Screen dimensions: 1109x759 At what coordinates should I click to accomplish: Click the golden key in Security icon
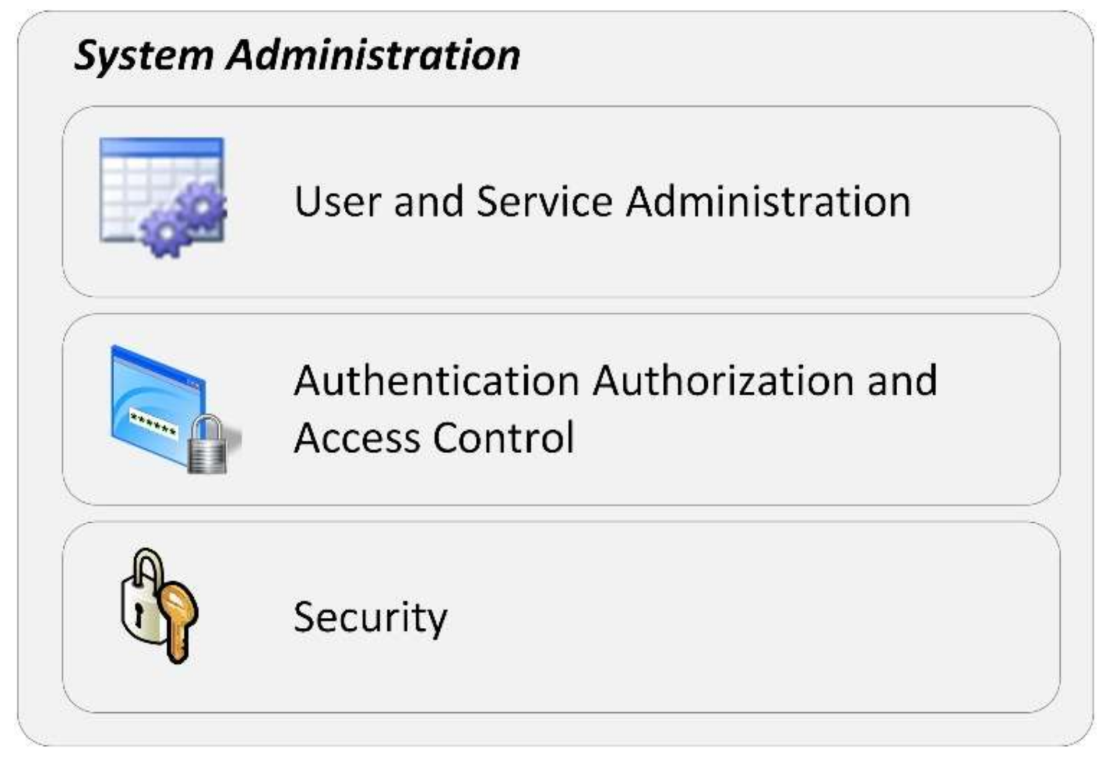[178, 622]
